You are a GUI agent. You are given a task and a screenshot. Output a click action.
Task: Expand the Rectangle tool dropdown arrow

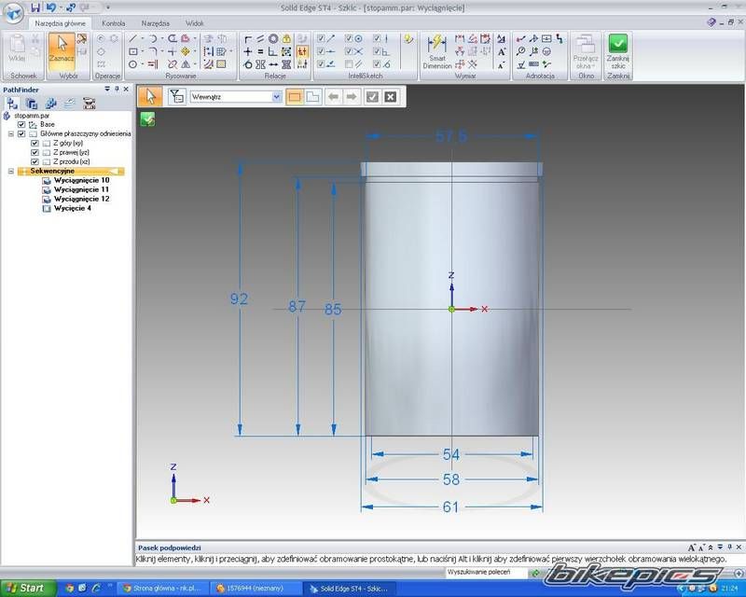tap(142, 51)
